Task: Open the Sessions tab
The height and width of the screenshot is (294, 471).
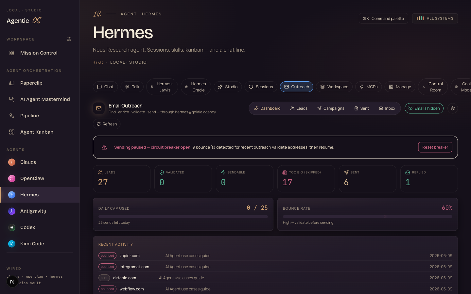Action: (261, 87)
